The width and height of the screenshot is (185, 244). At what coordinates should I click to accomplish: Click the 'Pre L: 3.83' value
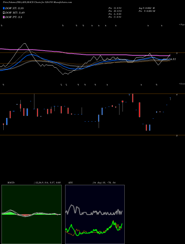coord(115,14)
